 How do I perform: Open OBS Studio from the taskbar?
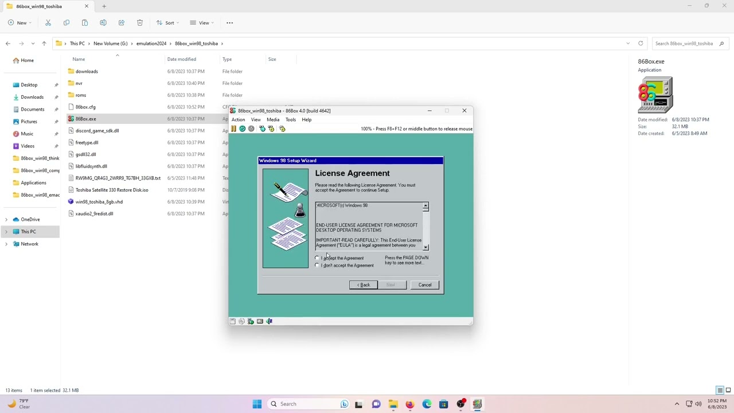460,404
